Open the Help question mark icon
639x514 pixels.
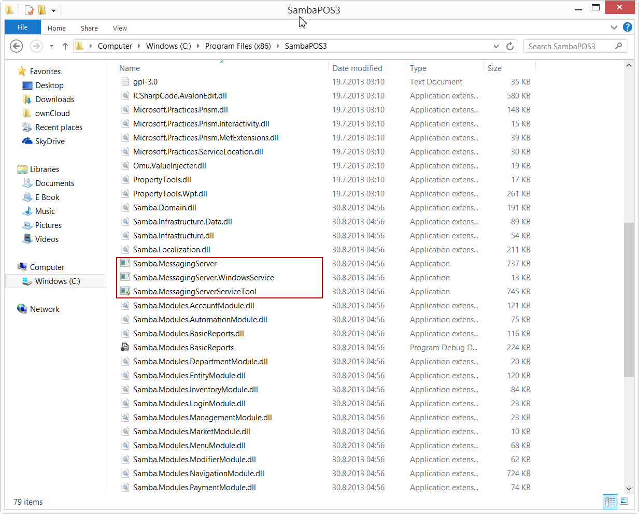click(627, 27)
